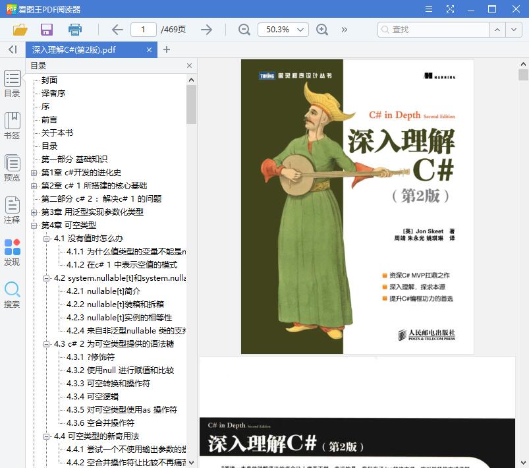Expand 第1章 c#开发的进化史
Screen dimensions: 529x468
point(34,173)
